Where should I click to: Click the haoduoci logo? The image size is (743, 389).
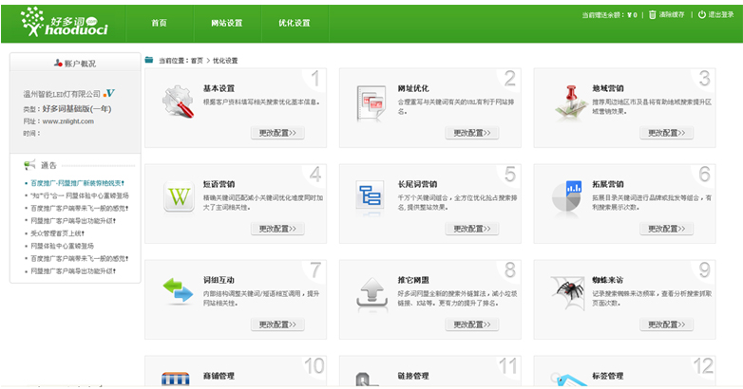click(65, 23)
